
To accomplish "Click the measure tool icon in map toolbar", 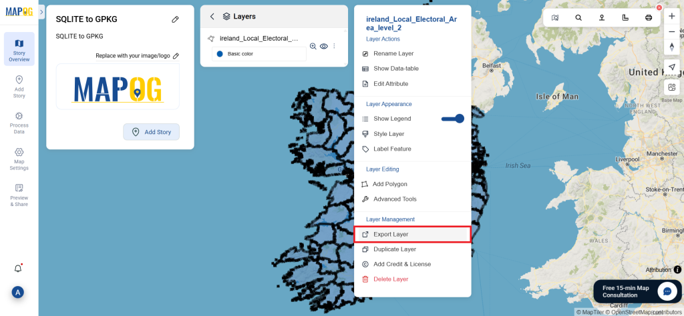I will (625, 17).
